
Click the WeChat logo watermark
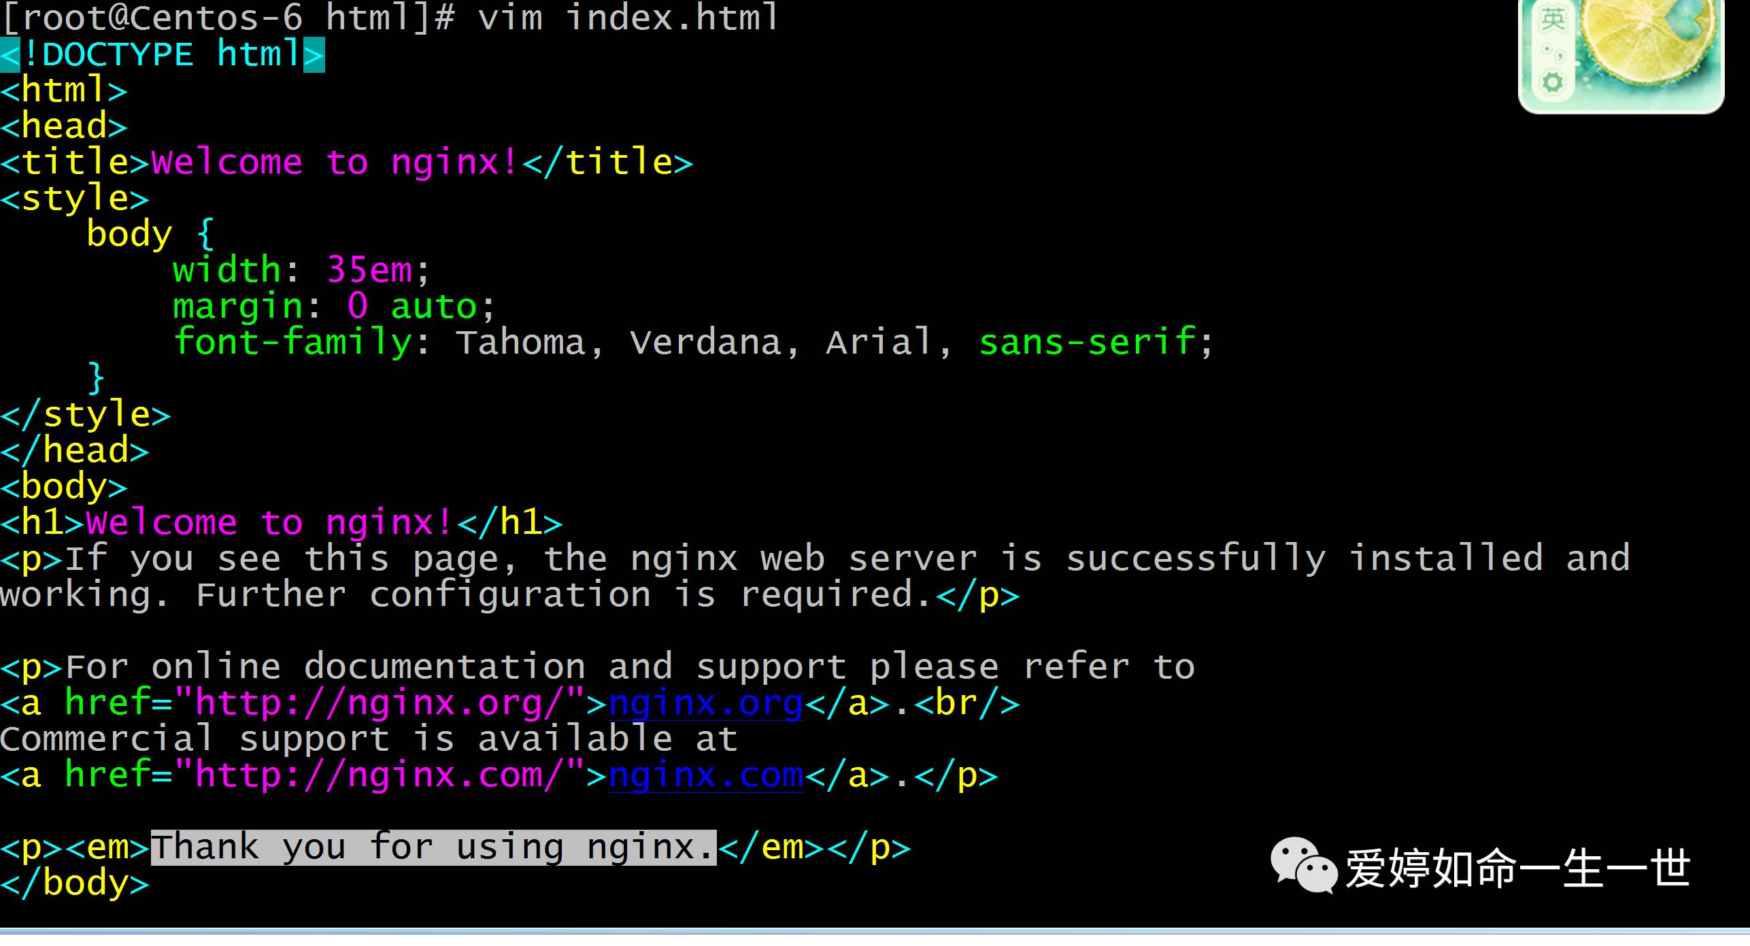click(x=1304, y=865)
